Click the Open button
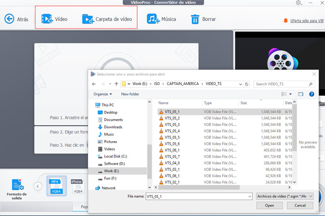 (x=269, y=206)
